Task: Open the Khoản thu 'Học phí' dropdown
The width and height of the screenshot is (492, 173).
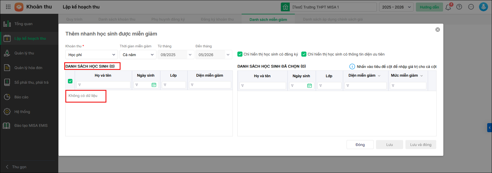Action: click(x=91, y=55)
